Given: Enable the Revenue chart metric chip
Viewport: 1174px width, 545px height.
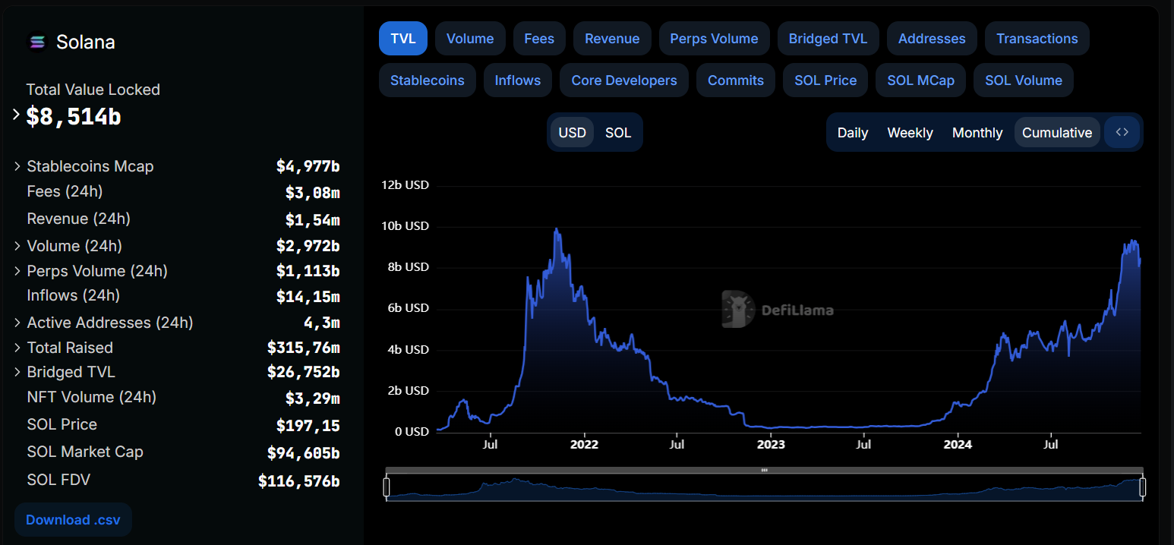Looking at the screenshot, I should pos(612,39).
